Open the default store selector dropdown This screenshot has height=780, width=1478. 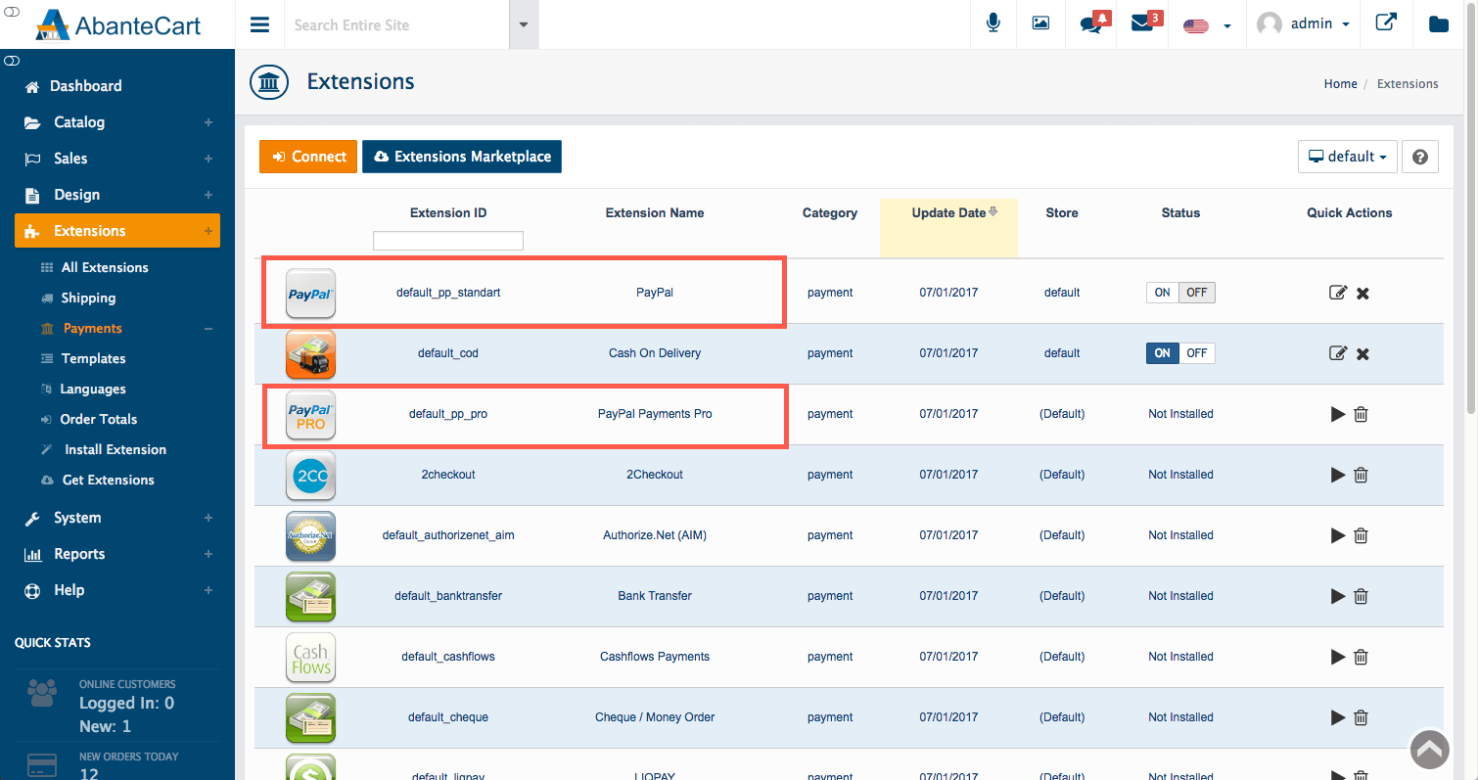pyautogui.click(x=1347, y=157)
